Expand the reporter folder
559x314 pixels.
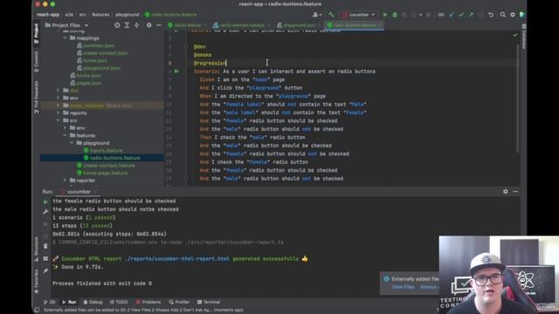pos(65,181)
